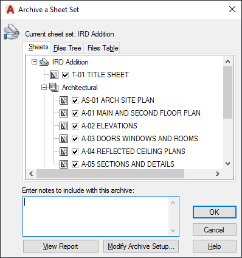Click the AutoCAD logo in title bar
The height and width of the screenshot is (258, 242).
(10, 10)
